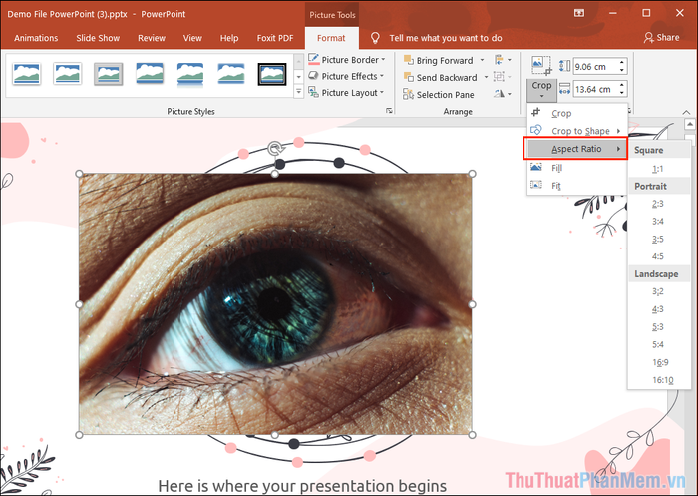Switch to the Review tab
The height and width of the screenshot is (496, 698).
pyautogui.click(x=152, y=38)
